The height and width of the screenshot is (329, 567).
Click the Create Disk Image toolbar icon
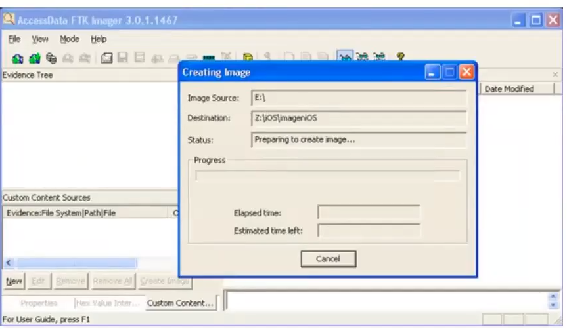point(106,58)
